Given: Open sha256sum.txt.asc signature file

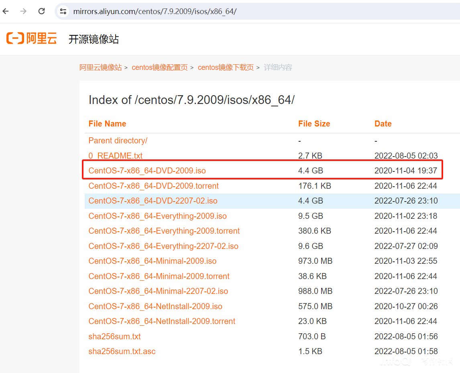Looking at the screenshot, I should [122, 351].
